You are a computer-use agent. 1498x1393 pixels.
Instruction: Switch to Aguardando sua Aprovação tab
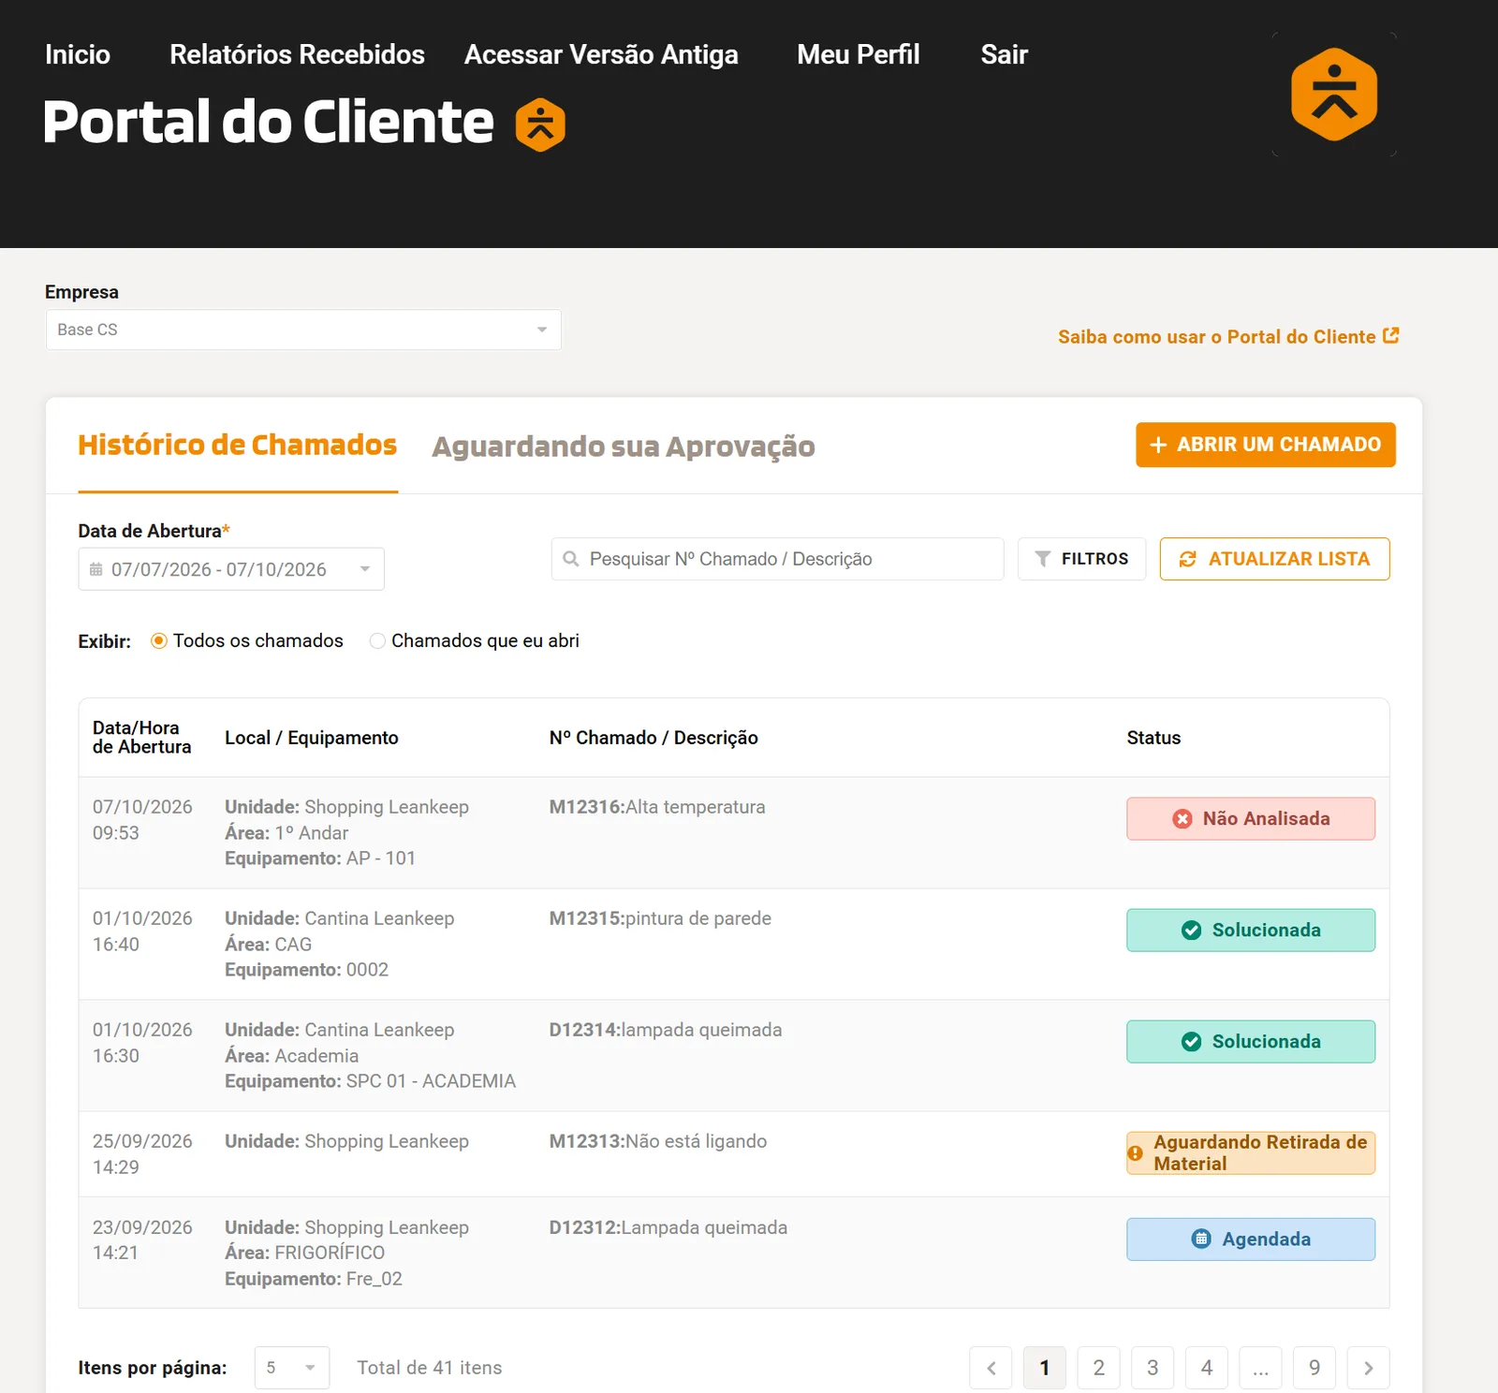pyautogui.click(x=624, y=447)
